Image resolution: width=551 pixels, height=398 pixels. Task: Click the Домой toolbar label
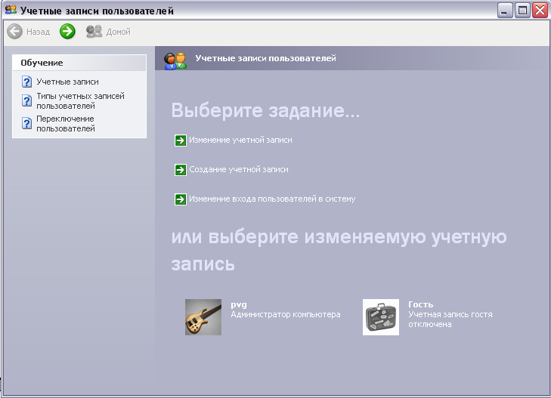click(119, 32)
